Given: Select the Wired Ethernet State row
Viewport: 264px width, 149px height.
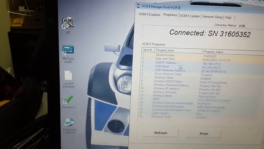Looking at the screenshot, I should [x=202, y=74].
